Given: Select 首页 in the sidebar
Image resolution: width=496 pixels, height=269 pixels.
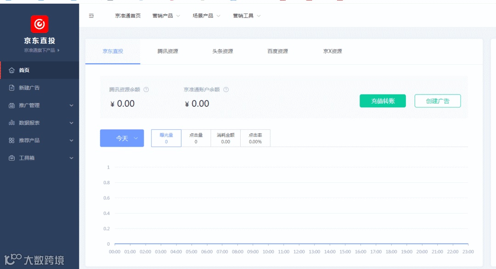Looking at the screenshot, I should [39, 70].
